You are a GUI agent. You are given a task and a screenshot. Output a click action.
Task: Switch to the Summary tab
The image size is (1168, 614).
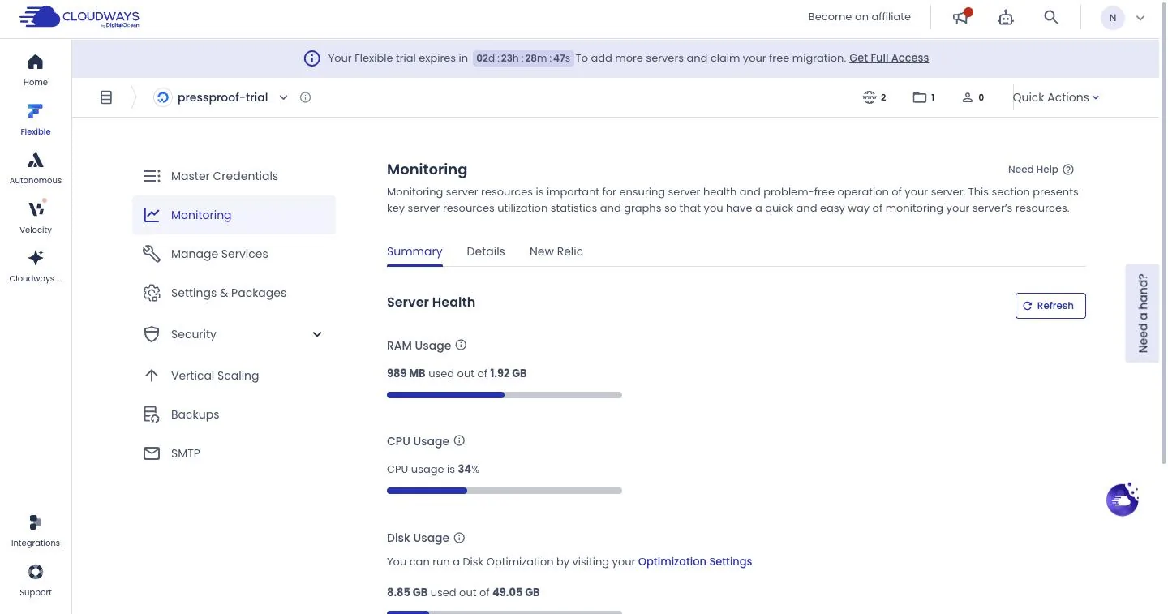(x=414, y=251)
